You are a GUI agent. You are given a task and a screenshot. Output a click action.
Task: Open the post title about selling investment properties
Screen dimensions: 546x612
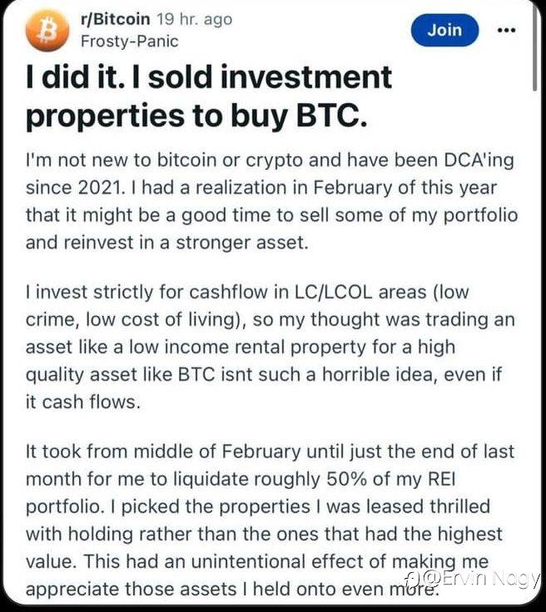click(208, 96)
